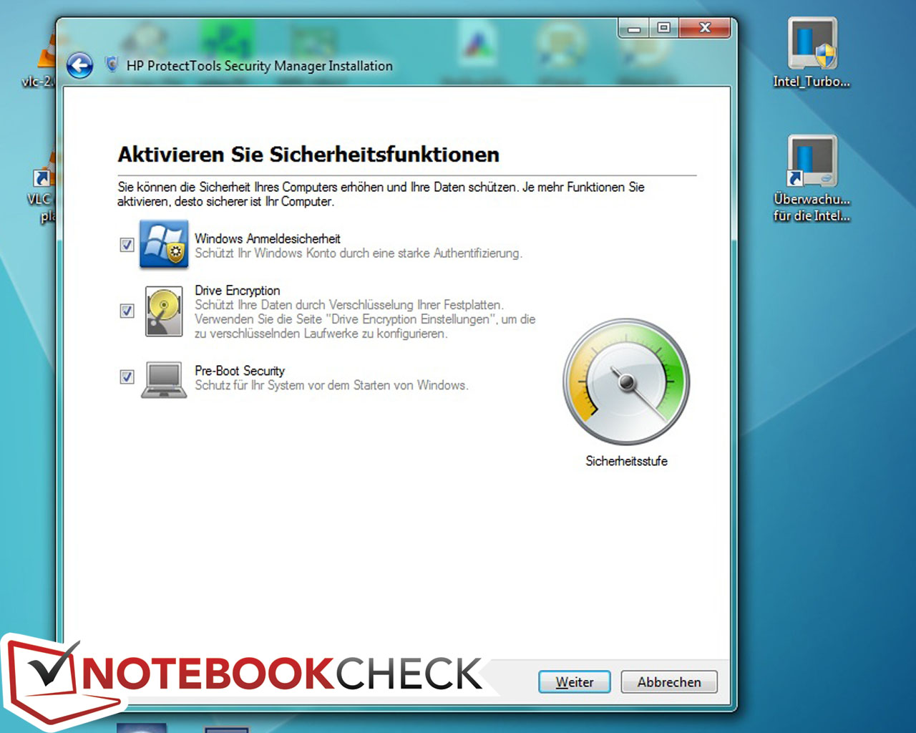Click the 'Windows Anmeldesicherheit' label text
The image size is (916, 733).
tap(268, 238)
